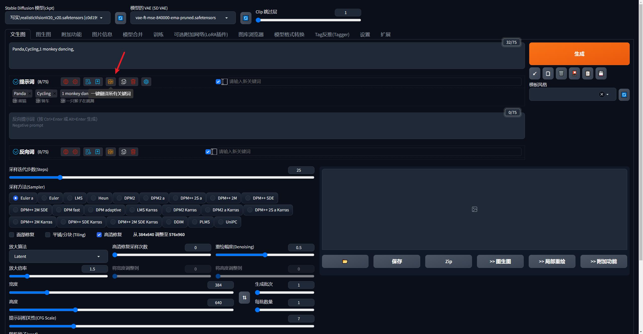Click the floppy disk save-style icon under 生成
Viewport: 643px width, 334px height.
(x=601, y=73)
